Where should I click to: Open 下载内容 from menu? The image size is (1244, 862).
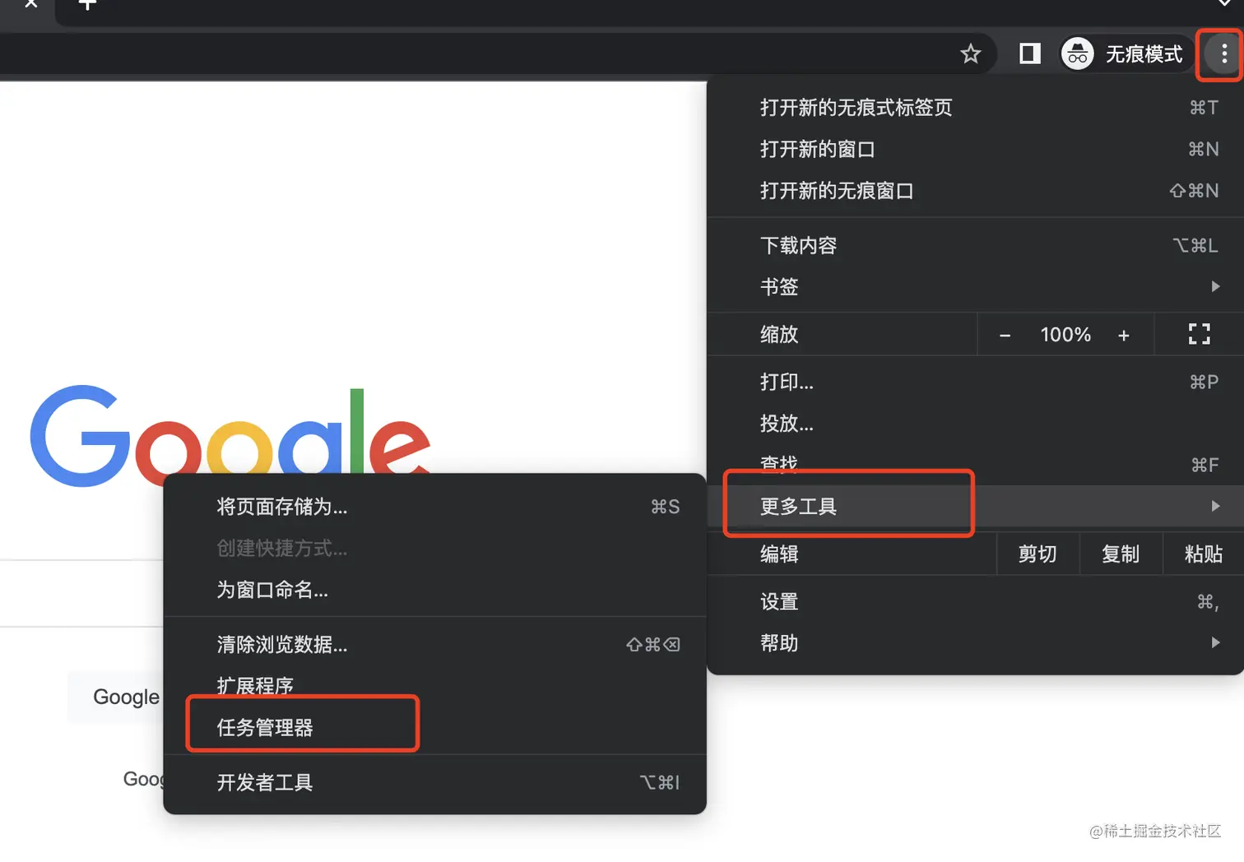[975, 245]
